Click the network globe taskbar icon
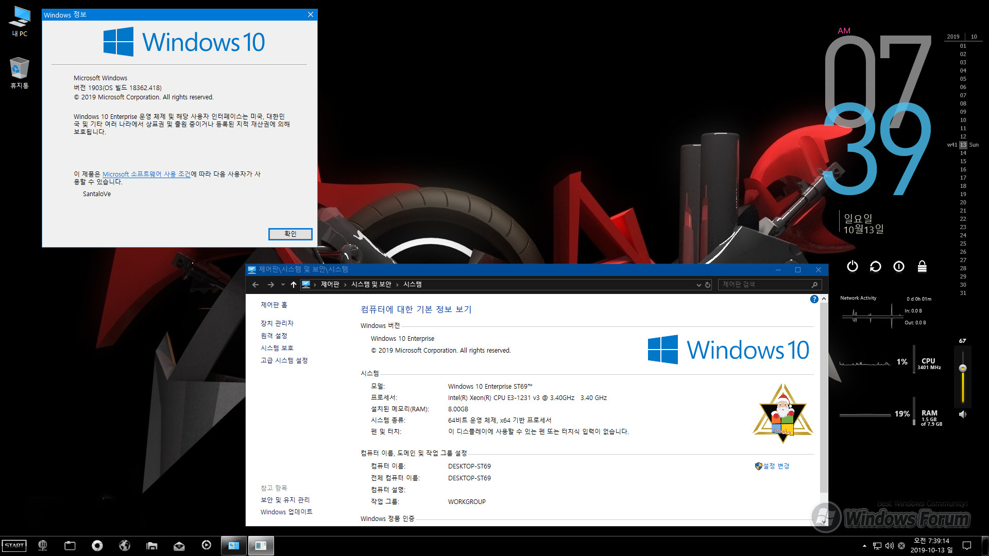This screenshot has width=989, height=556. click(x=43, y=546)
